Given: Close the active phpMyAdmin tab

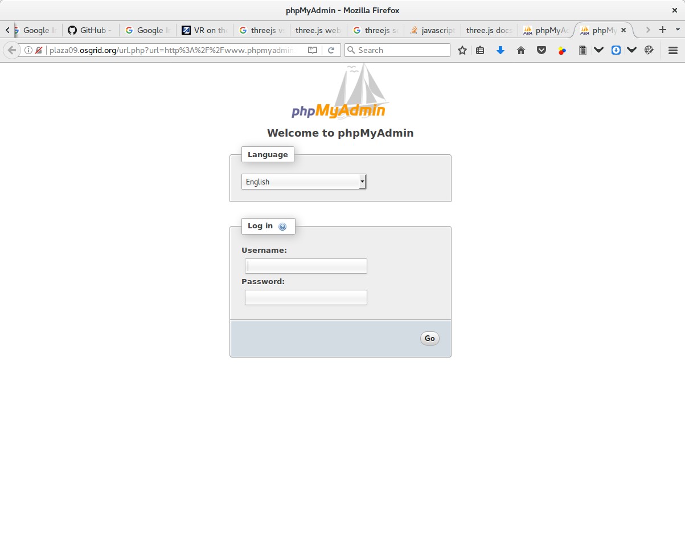Looking at the screenshot, I should coord(624,30).
